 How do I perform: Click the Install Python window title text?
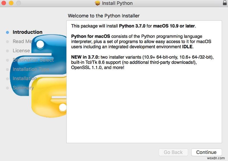[117, 3]
